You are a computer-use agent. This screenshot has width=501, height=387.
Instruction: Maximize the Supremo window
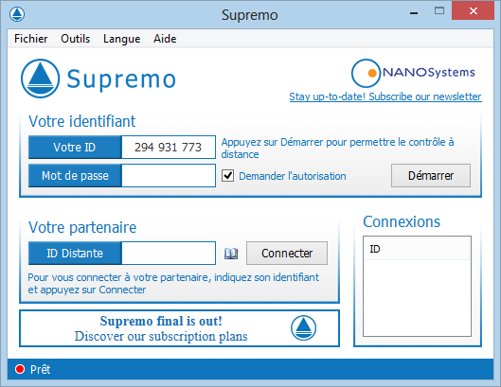[x=439, y=11]
